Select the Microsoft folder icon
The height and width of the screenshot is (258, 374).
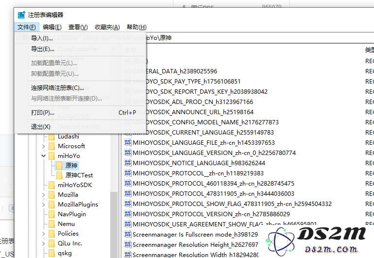pyautogui.click(x=51, y=146)
